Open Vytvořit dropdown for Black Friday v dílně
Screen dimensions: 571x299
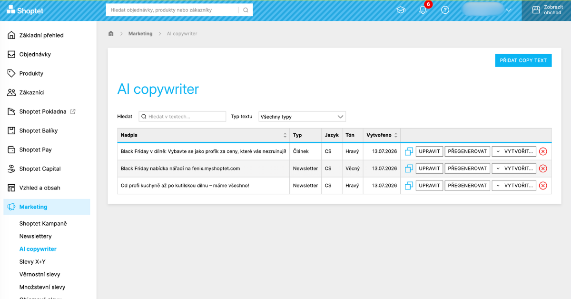(514, 151)
